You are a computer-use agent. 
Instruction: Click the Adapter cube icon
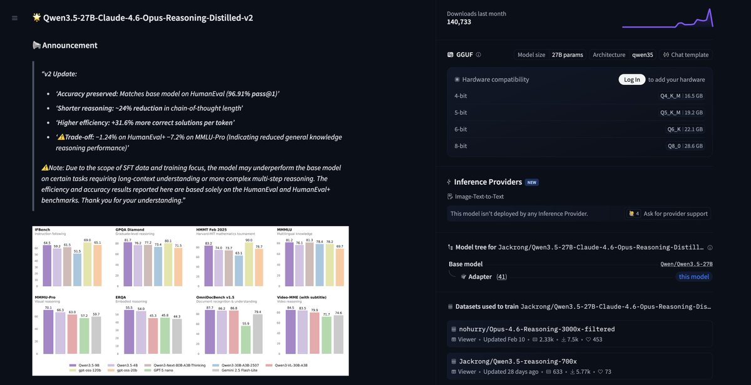[x=463, y=276]
